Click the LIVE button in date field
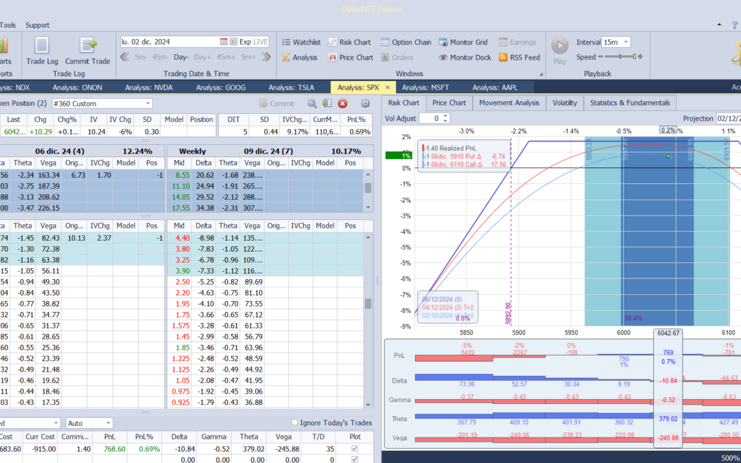 click(x=261, y=42)
